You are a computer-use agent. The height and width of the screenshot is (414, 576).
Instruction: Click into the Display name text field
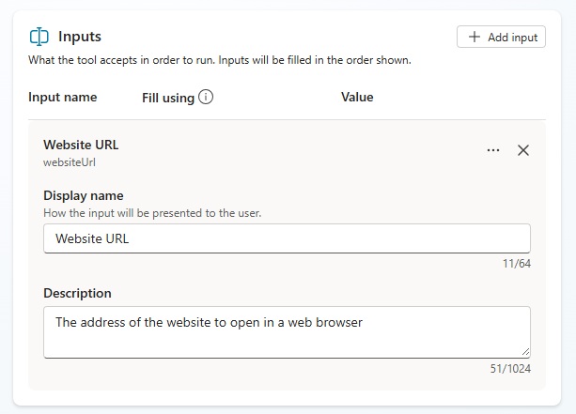point(287,238)
